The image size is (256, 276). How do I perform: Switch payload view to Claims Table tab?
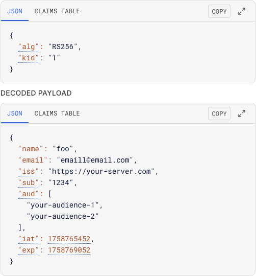point(57,113)
